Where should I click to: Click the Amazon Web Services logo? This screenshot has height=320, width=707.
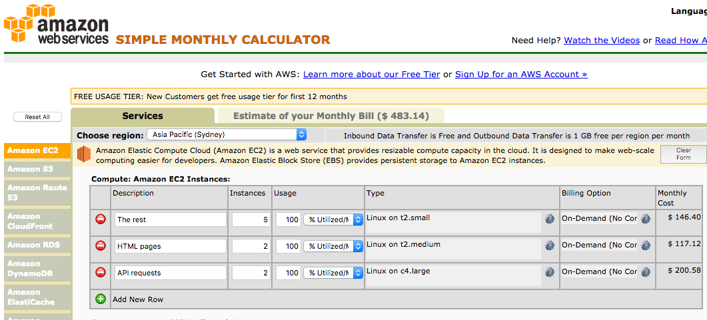[x=57, y=23]
